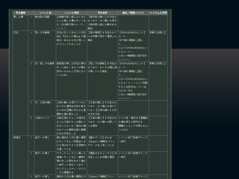Click the condition cell of 地下への扉2
Viewport: 239px width, 179px height.
[102, 163]
